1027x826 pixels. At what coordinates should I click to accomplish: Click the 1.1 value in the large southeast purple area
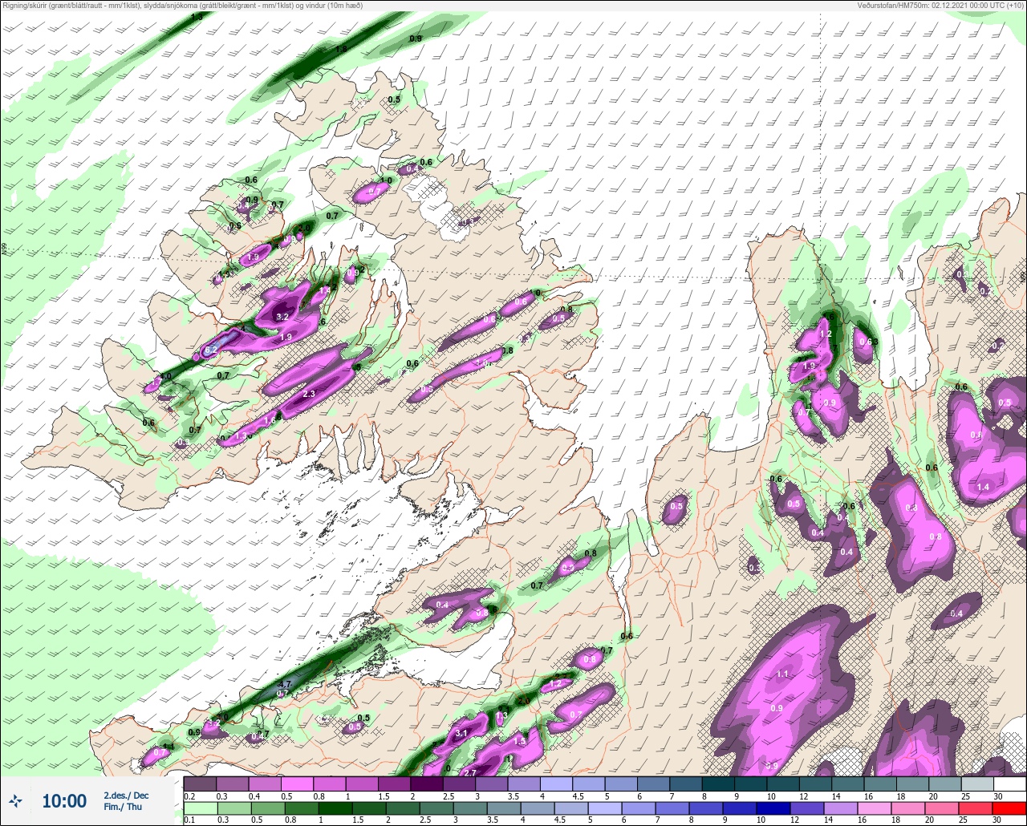[782, 674]
